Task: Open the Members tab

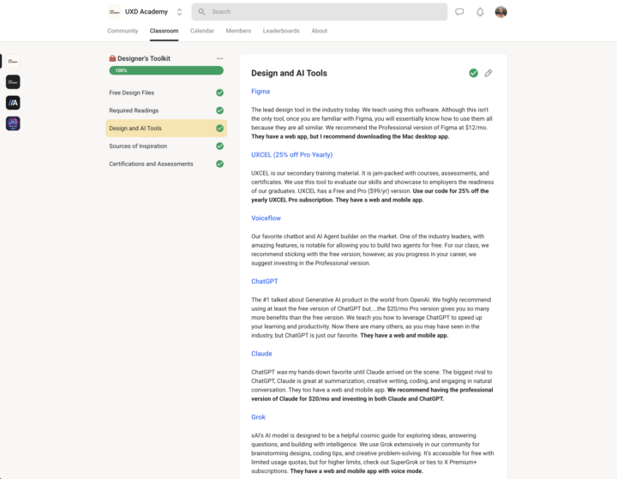Action: [238, 31]
